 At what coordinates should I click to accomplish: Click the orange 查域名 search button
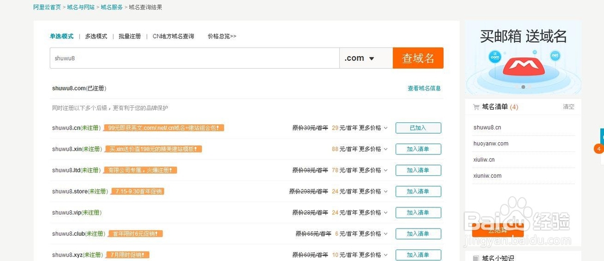click(418, 58)
